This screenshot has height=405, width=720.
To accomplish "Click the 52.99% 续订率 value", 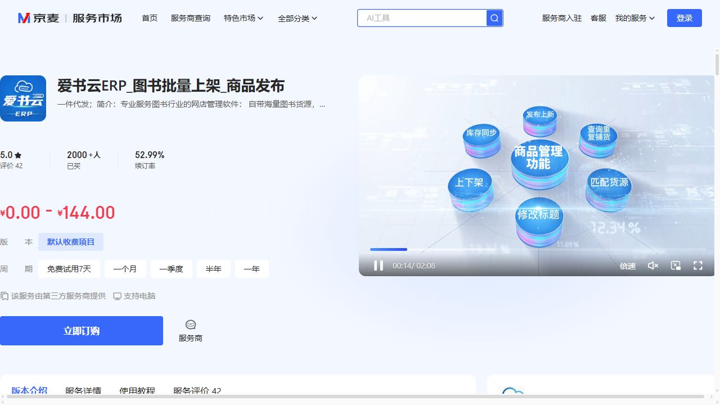I will click(x=150, y=155).
